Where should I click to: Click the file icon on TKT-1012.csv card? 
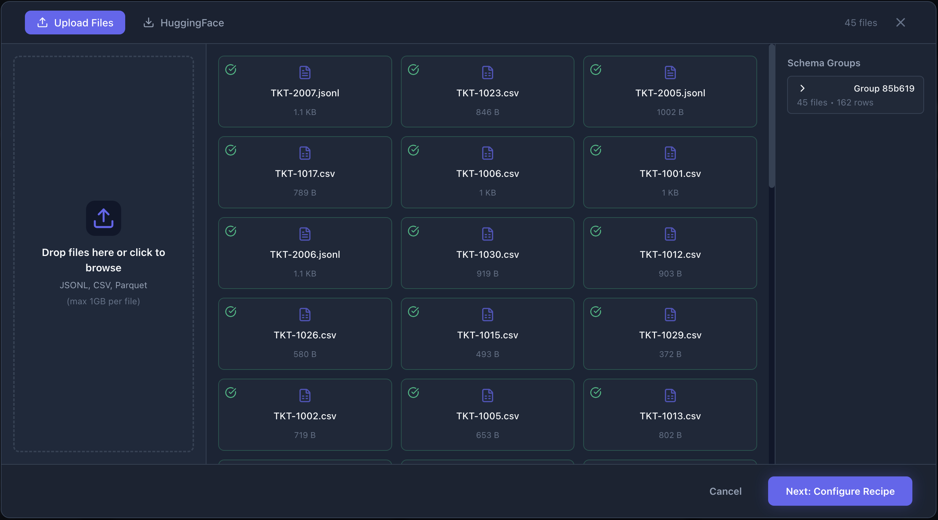[x=669, y=234]
